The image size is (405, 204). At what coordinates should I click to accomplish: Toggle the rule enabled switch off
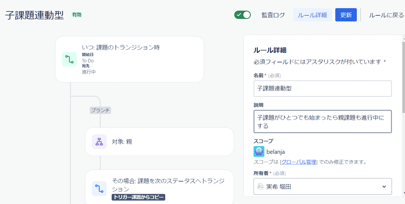(x=242, y=15)
